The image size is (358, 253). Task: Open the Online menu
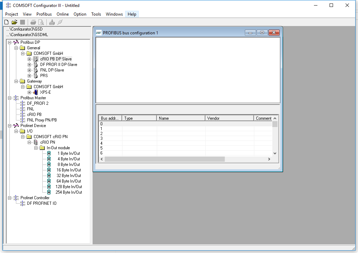point(62,14)
